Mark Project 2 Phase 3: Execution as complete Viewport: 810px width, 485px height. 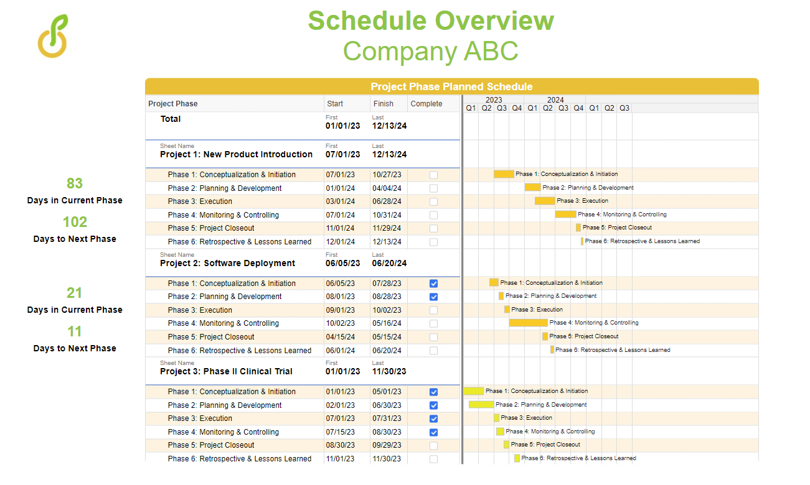pyautogui.click(x=433, y=310)
